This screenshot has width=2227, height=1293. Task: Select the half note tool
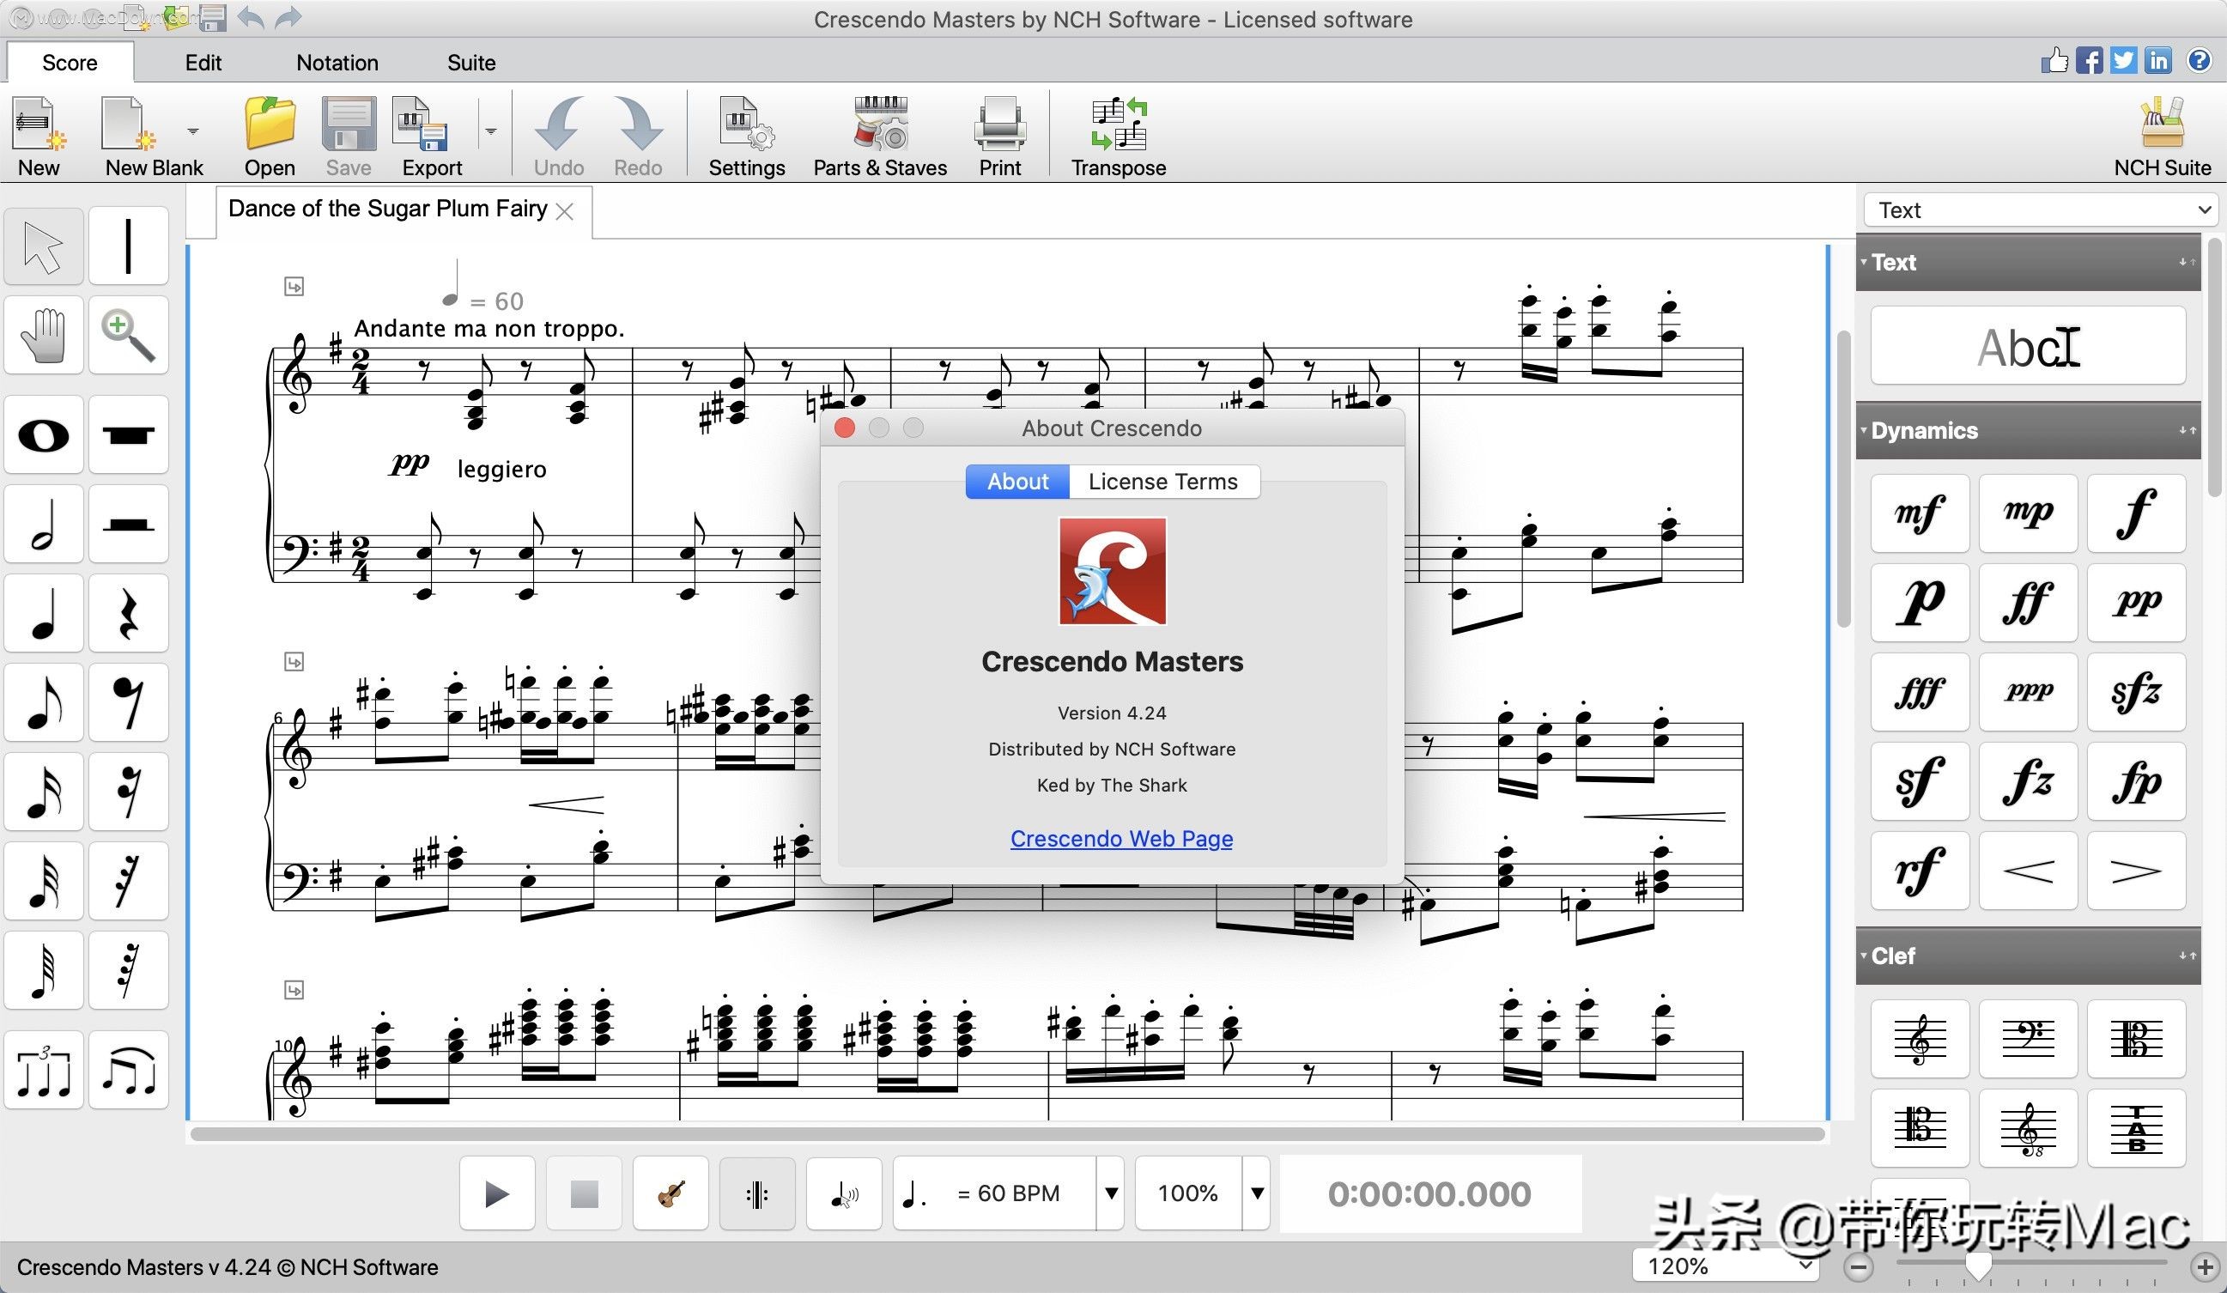pos(43,524)
